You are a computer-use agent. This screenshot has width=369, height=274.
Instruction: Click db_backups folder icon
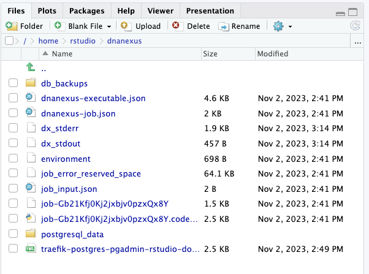[31, 83]
